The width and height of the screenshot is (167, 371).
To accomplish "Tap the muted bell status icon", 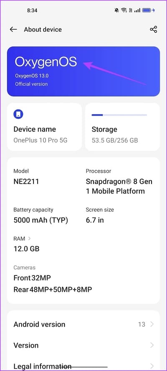I will coord(116,10).
